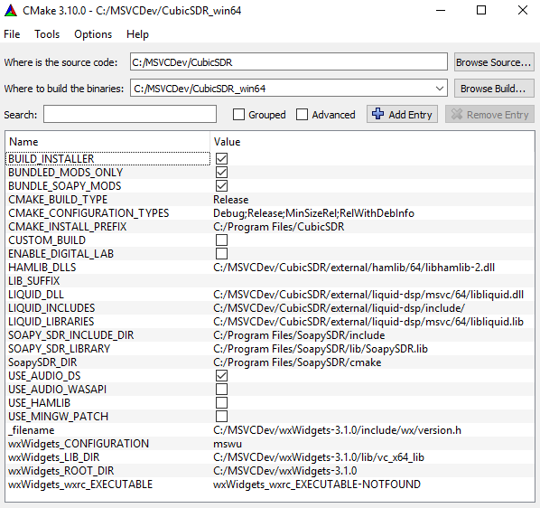Open the Options menu

[93, 34]
